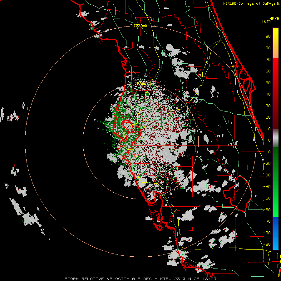Select the 100 NMI range ring label
This screenshot has width=281, height=281.
(x=140, y=25)
